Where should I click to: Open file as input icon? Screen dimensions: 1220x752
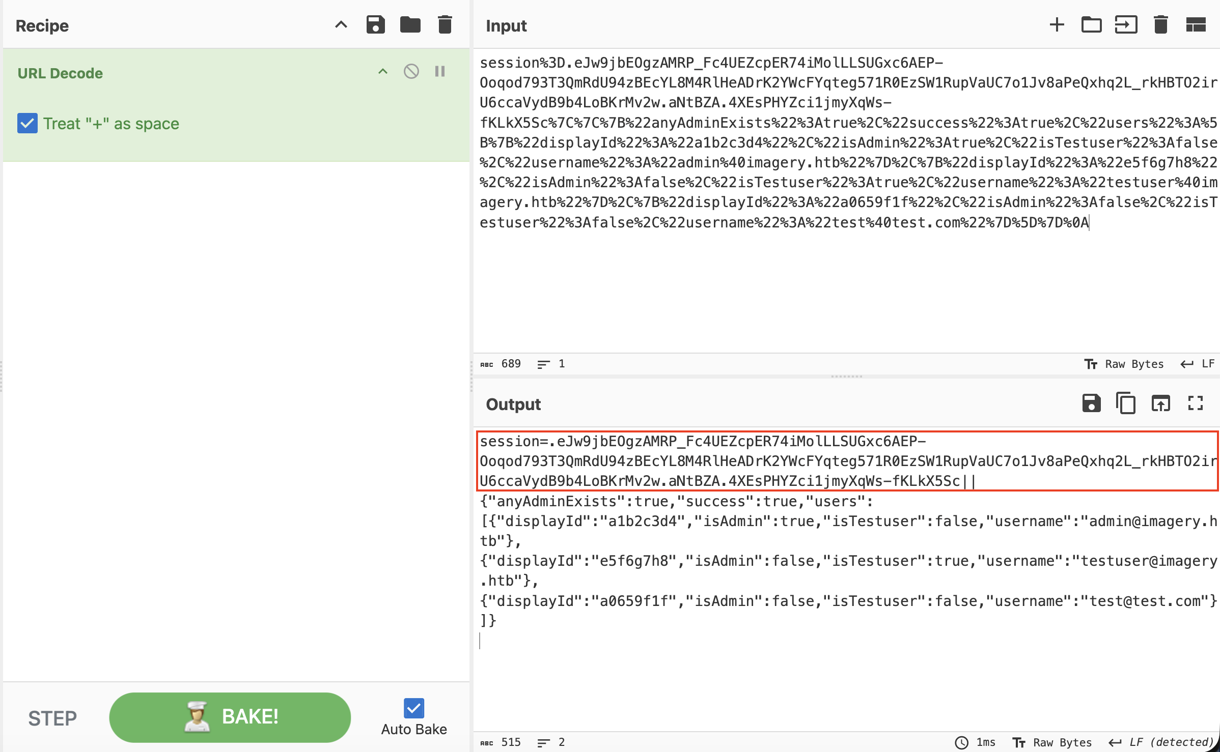point(1126,24)
